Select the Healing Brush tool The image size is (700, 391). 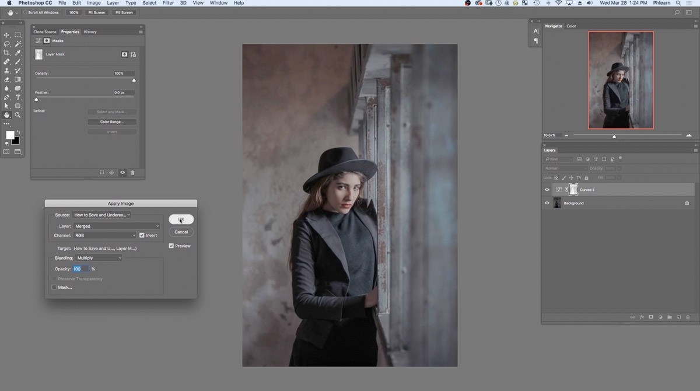pos(7,61)
